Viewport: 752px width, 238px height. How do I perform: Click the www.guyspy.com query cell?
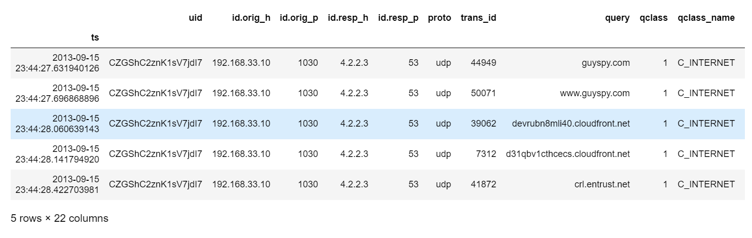pos(595,93)
